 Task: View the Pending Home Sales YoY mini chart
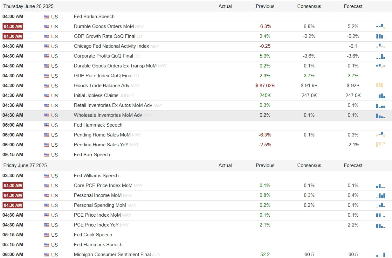[x=381, y=145]
